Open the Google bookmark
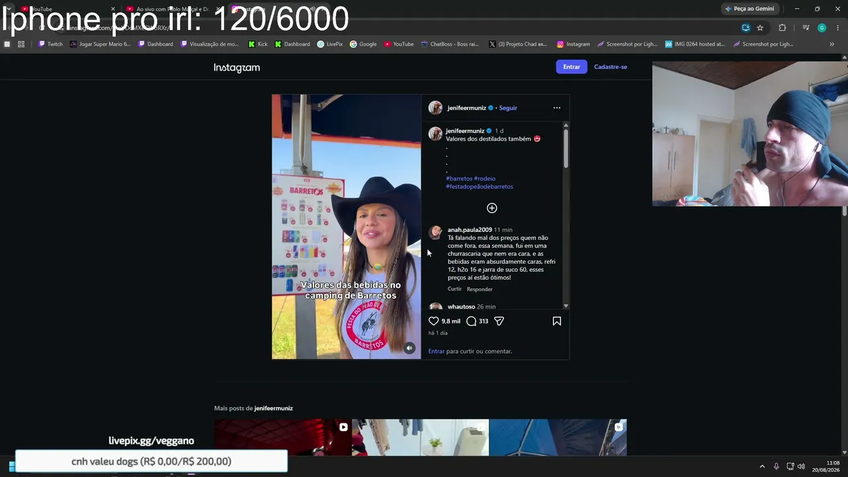The width and height of the screenshot is (848, 477). tap(363, 44)
